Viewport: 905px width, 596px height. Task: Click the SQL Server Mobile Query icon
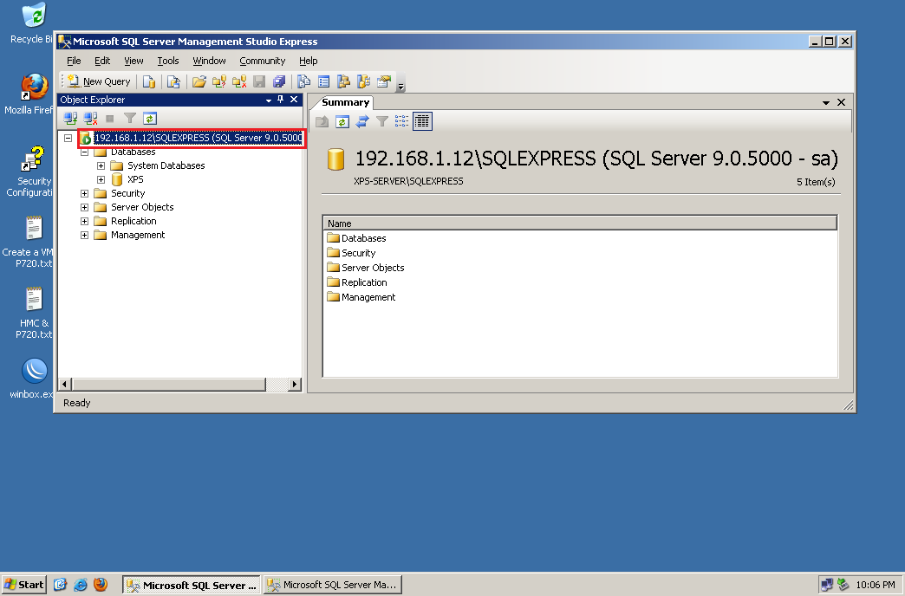pos(173,82)
